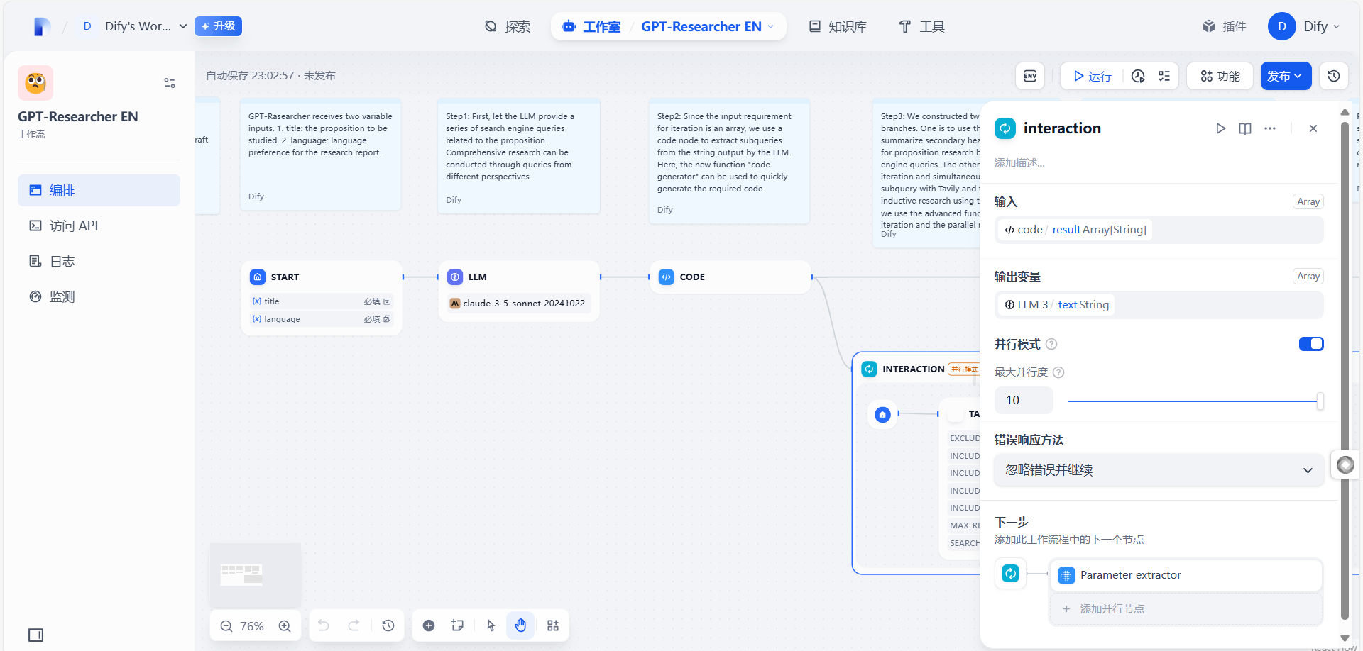Image resolution: width=1363 pixels, height=651 pixels.
Task: Open the Dify's Workspace dropdown
Action: tap(134, 26)
